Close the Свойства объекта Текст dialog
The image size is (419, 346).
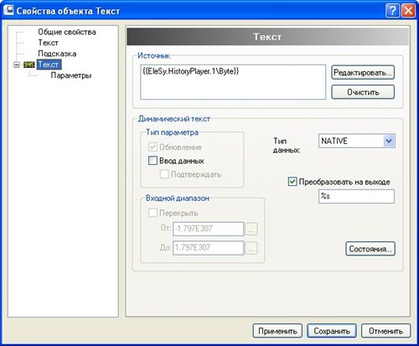click(408, 11)
